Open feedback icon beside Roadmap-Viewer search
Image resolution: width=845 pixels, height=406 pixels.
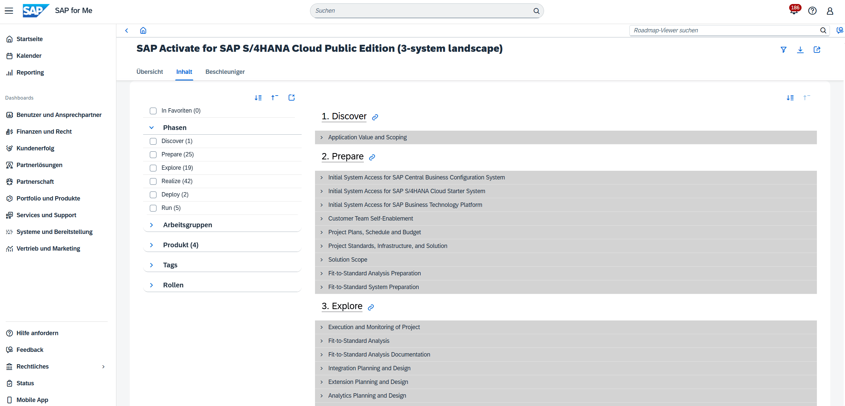(x=840, y=30)
